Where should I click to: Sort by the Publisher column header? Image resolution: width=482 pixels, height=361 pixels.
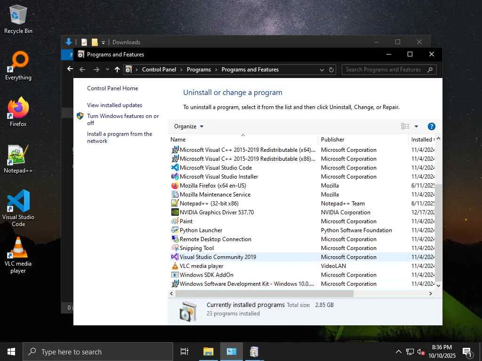(x=363, y=139)
